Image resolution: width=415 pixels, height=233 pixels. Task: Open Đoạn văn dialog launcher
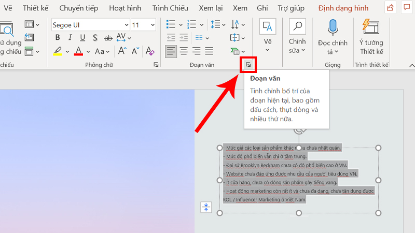tap(248, 65)
